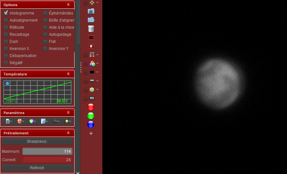Viewport: 287px width, 174px height.
Task: Tick the checkbox beside the RGB circles icon
Action: (86, 64)
